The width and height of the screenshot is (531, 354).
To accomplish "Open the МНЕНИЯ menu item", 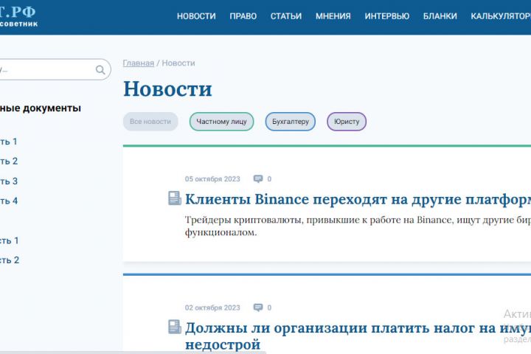I will [x=333, y=16].
